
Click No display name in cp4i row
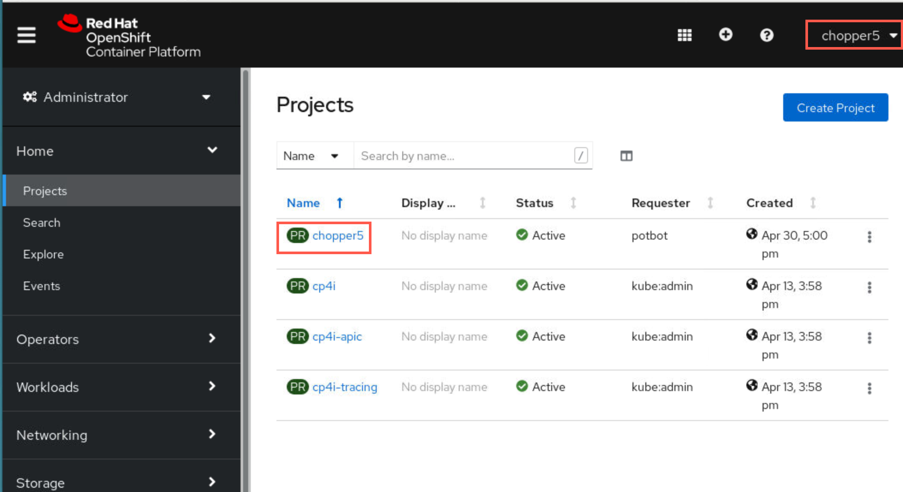coord(444,286)
